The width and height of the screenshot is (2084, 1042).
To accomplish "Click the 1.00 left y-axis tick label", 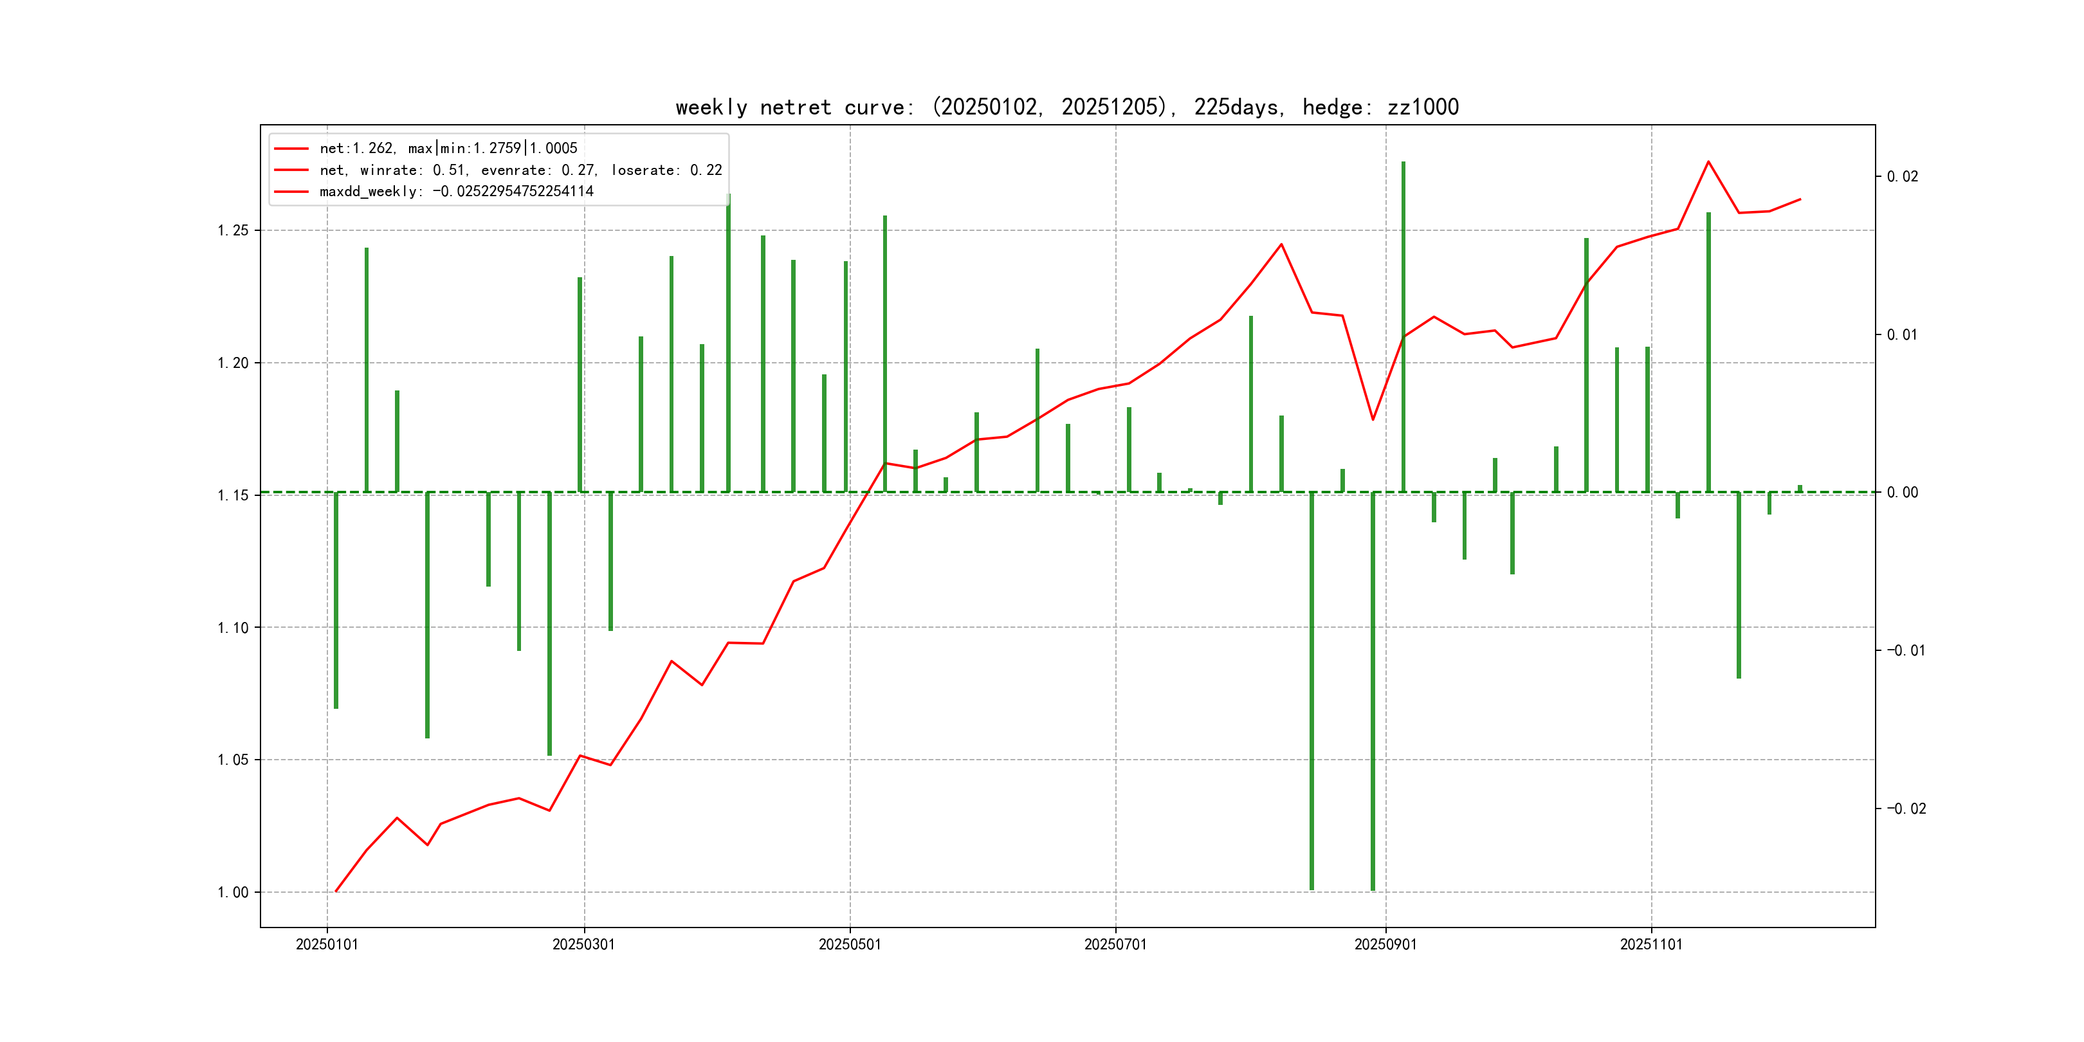I will point(233,892).
